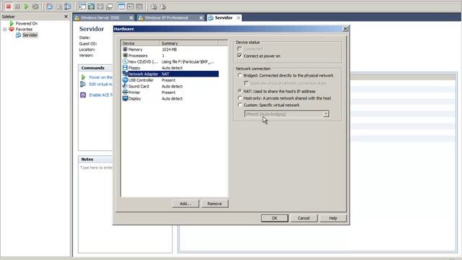
Task: Click the Suspend toolbar icon
Action: point(17,6)
